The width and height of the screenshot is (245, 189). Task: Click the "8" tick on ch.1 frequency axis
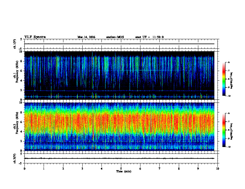21,61
